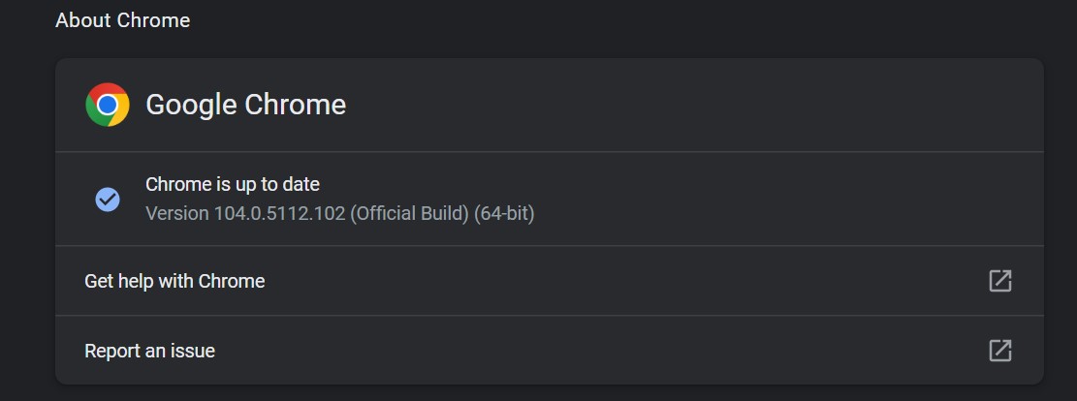
Task: Click the (Official Build) label
Action: point(409,213)
